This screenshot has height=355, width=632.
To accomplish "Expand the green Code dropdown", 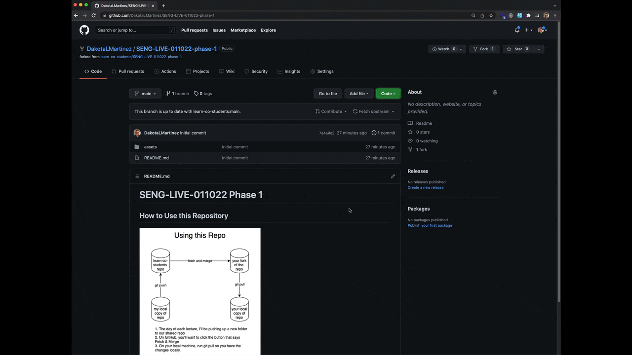I will pyautogui.click(x=388, y=93).
